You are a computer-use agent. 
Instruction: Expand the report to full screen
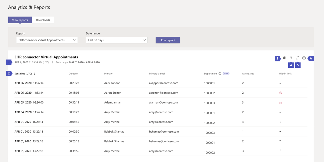point(297,58)
